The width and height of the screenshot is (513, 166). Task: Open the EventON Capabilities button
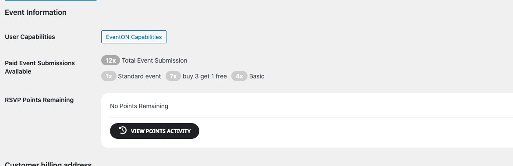point(134,37)
